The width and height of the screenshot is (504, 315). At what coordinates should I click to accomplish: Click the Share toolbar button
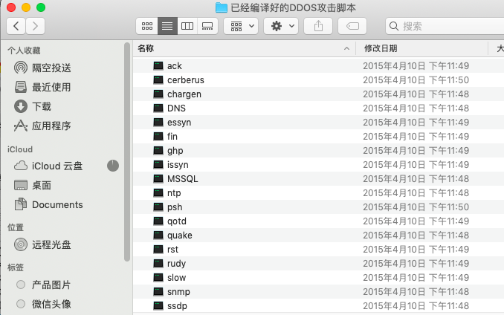[318, 26]
